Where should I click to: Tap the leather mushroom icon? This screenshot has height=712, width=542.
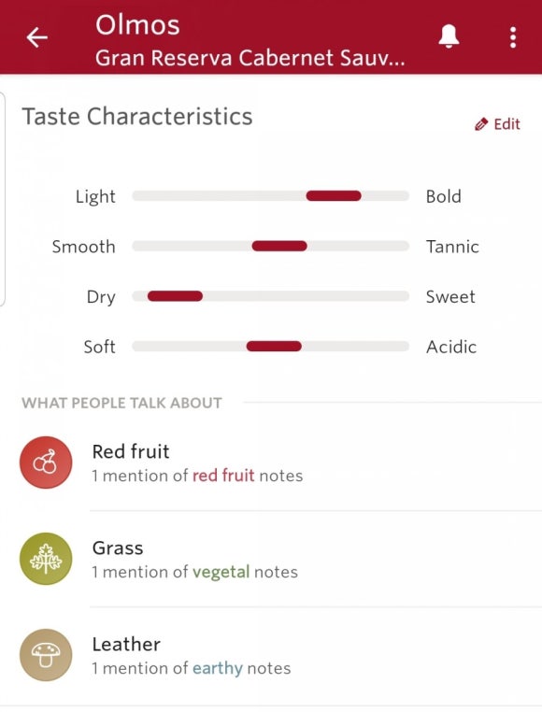[46, 655]
